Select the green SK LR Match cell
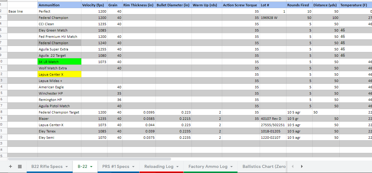This screenshot has width=372, height=173. (x=59, y=62)
